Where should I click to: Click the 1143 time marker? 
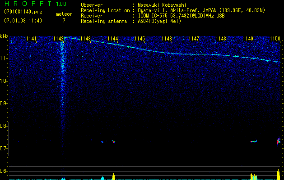[x=85, y=38]
